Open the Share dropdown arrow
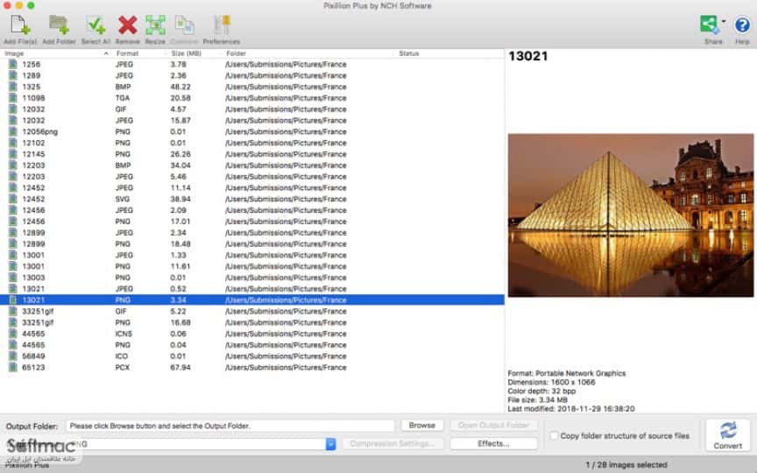Image resolution: width=757 pixels, height=473 pixels. (723, 21)
